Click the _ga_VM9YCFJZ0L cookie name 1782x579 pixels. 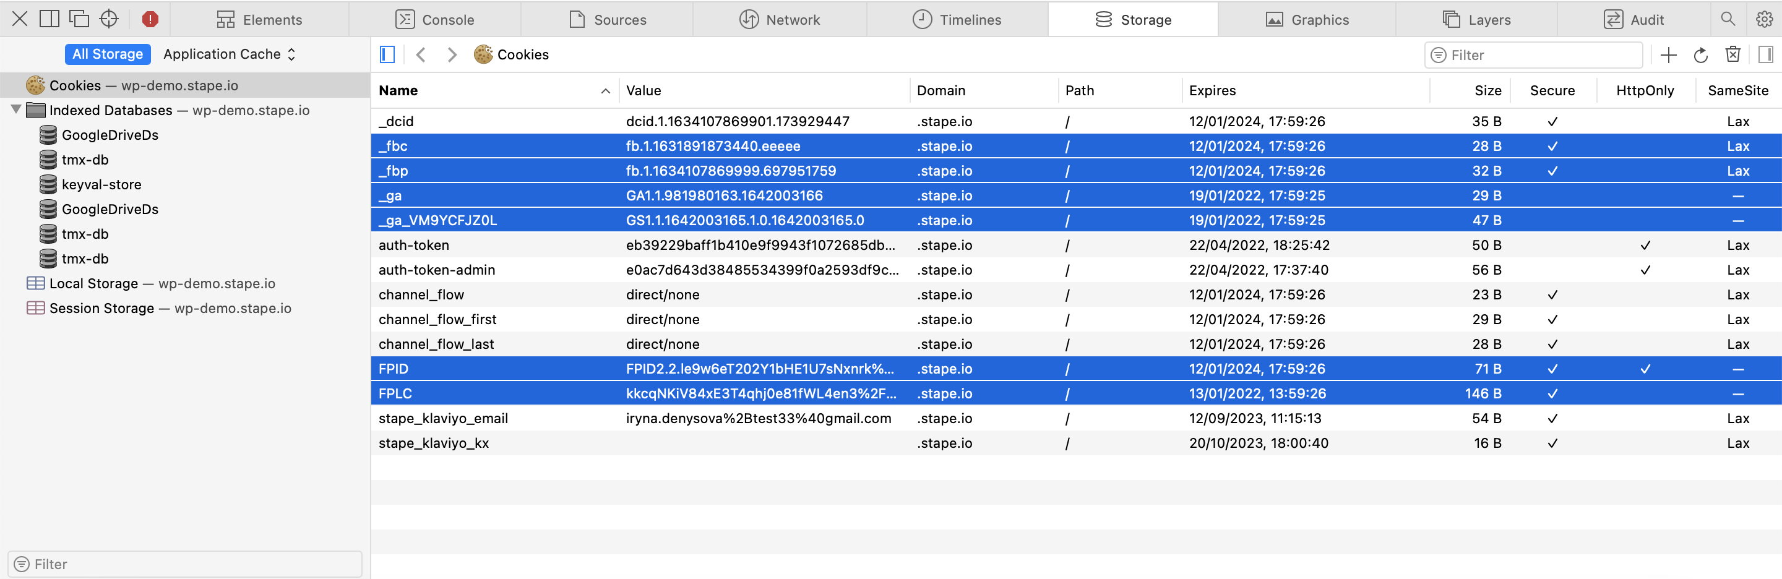point(437,220)
